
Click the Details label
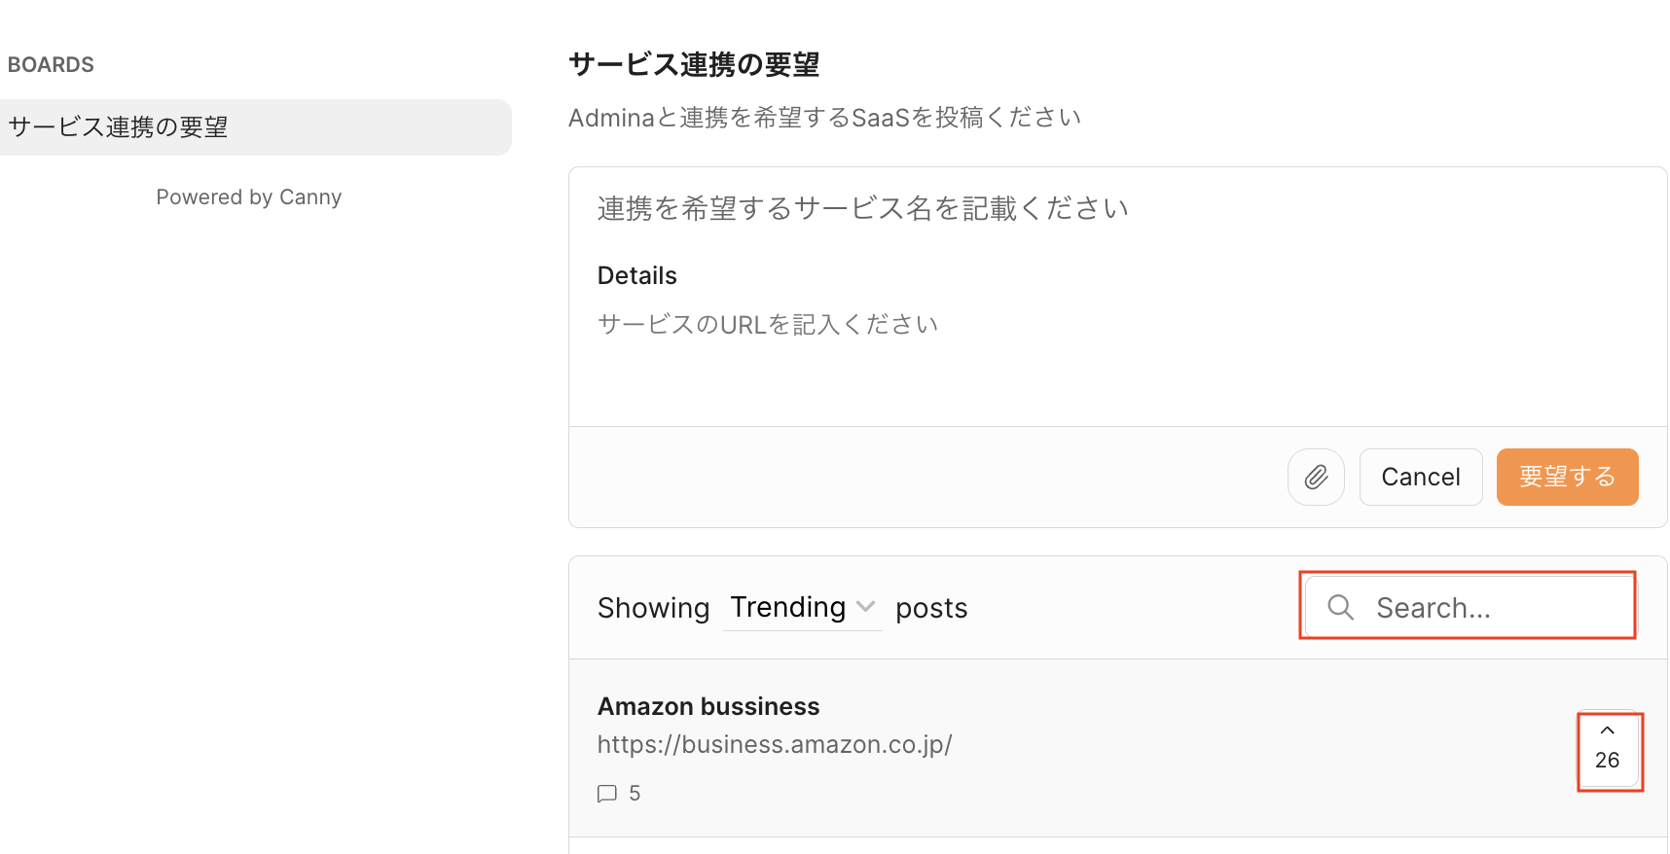(x=637, y=276)
